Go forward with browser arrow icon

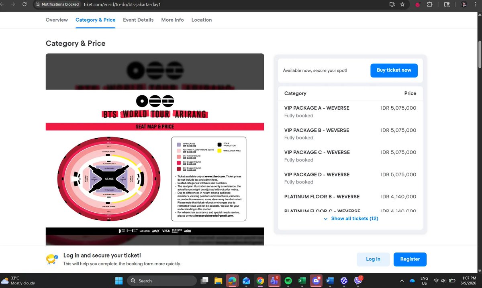(x=13, y=4)
